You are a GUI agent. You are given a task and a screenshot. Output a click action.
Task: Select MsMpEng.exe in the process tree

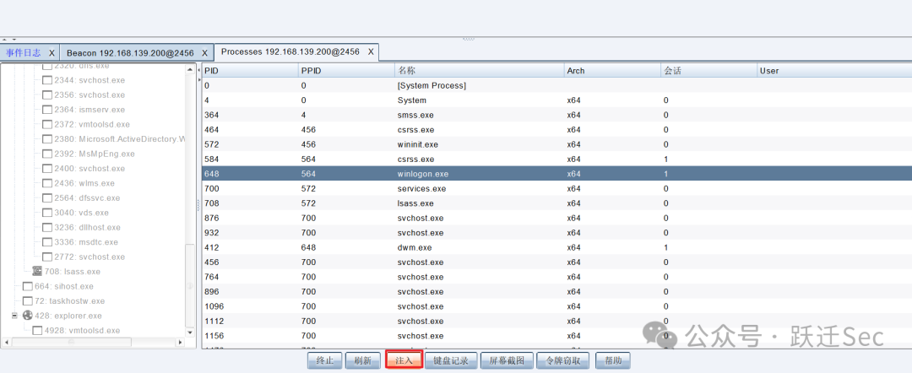coord(95,154)
